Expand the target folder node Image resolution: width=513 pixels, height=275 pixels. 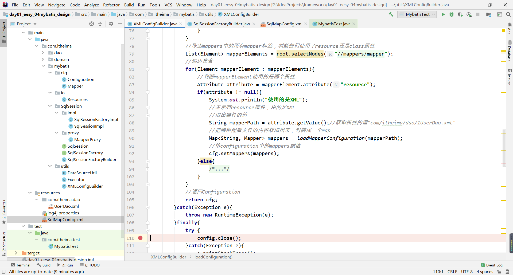16,253
